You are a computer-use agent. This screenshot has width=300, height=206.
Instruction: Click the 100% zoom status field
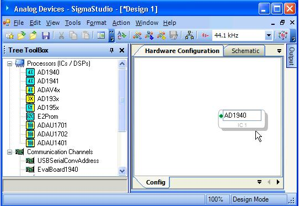coord(217,199)
